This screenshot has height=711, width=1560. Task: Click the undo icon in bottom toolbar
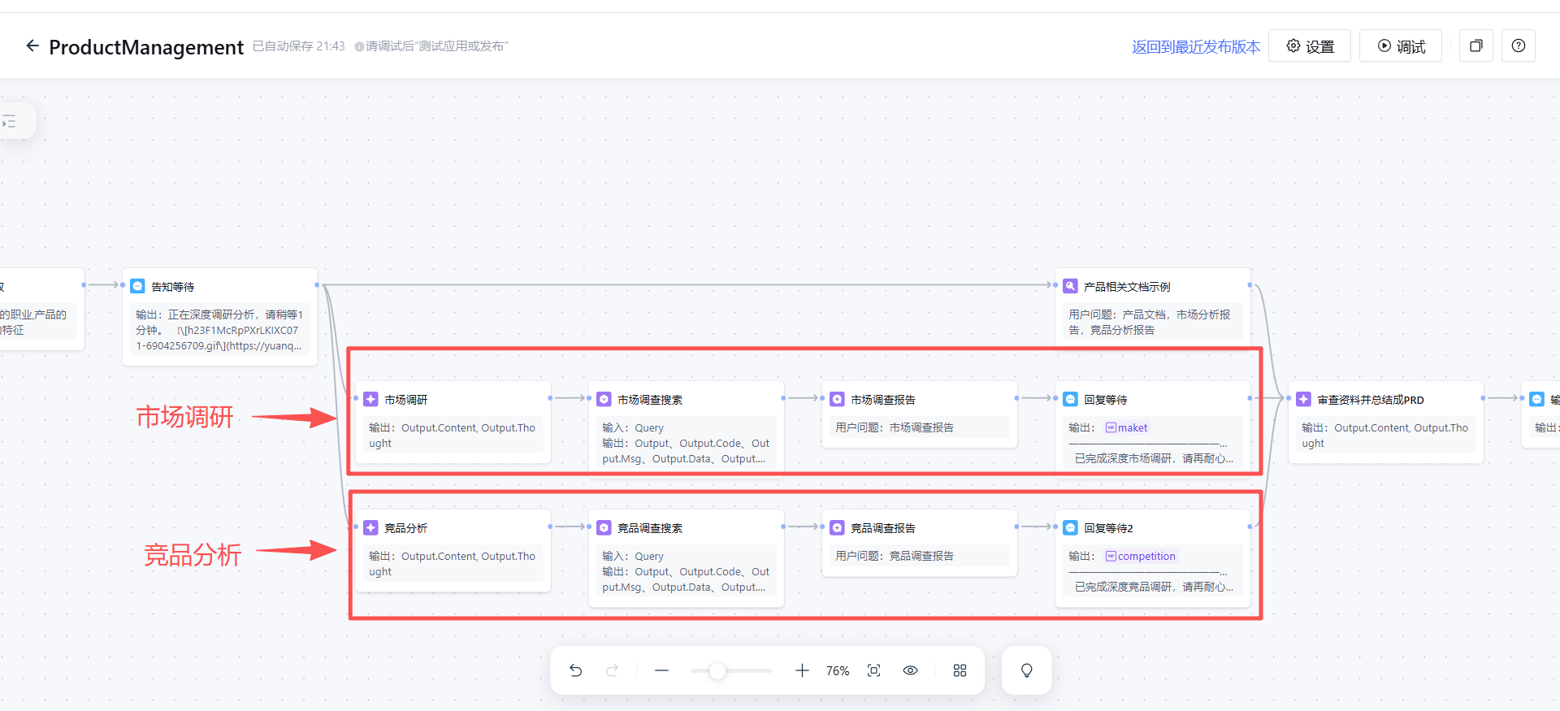point(576,670)
